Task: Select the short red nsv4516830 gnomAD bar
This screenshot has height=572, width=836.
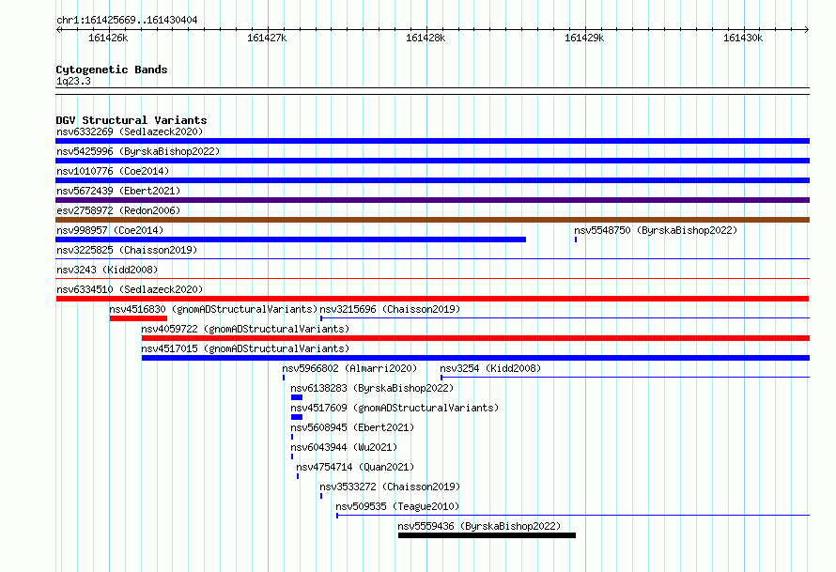Action: pyautogui.click(x=139, y=318)
